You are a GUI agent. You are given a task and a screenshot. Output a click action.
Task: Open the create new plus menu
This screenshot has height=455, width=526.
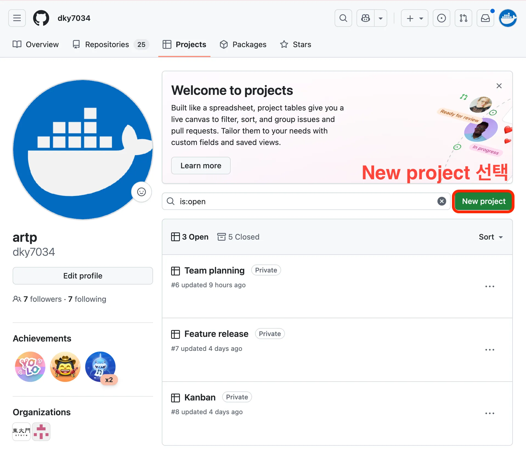pyautogui.click(x=415, y=18)
